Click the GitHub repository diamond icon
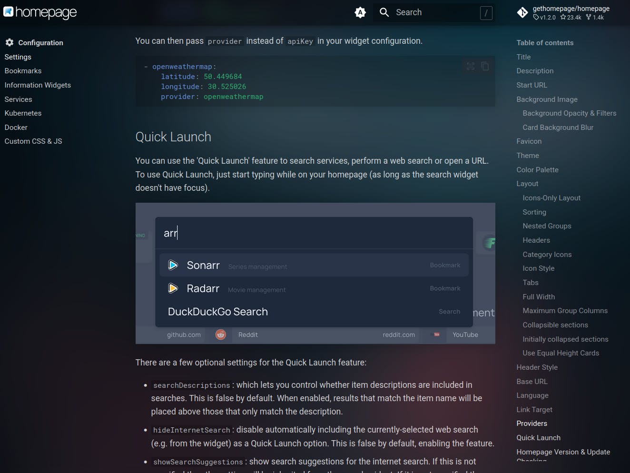630x473 pixels. (x=522, y=12)
